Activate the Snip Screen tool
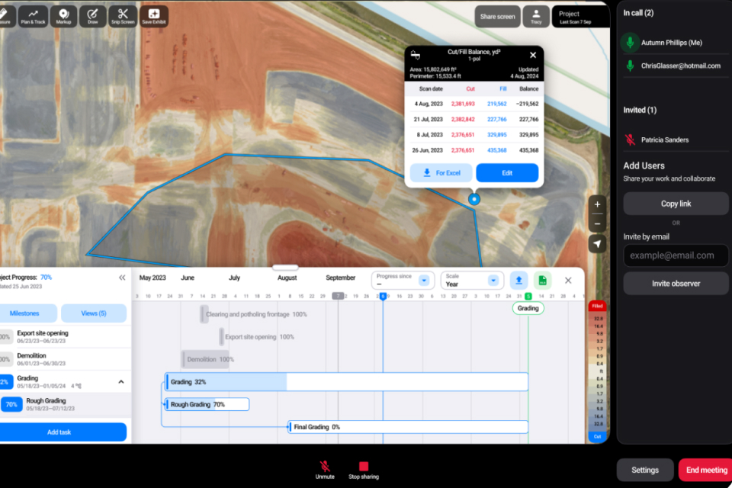The image size is (732, 488). pyautogui.click(x=123, y=16)
